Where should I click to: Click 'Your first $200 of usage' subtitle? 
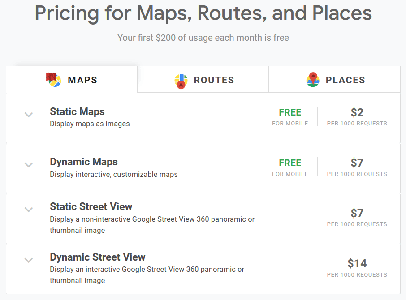coord(203,38)
